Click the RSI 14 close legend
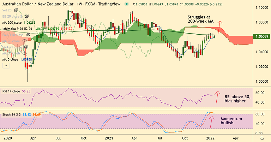 pyautogui.click(x=11, y=91)
